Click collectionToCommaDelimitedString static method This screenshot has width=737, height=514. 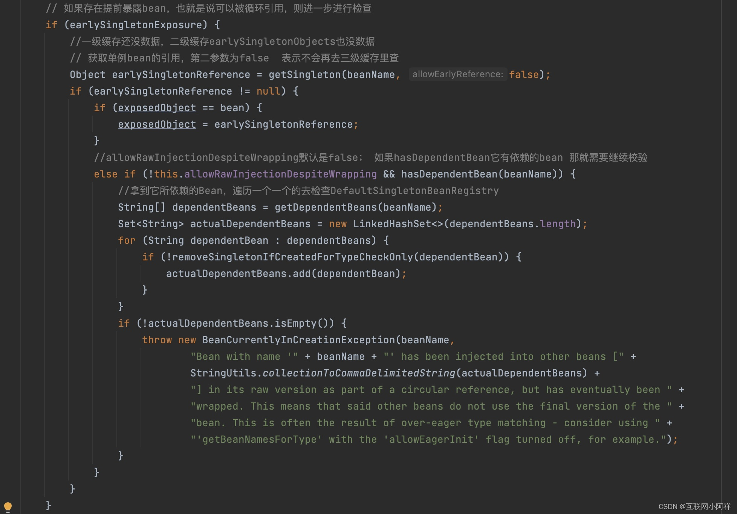tap(359, 373)
